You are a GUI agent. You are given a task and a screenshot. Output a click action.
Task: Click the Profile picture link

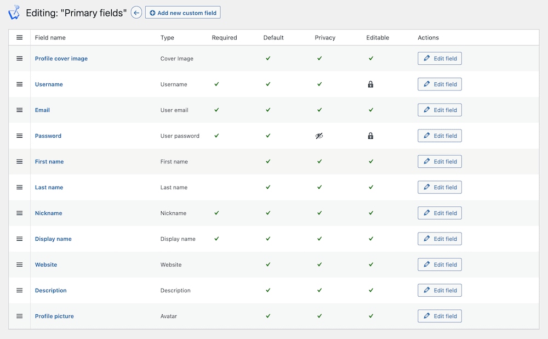54,316
